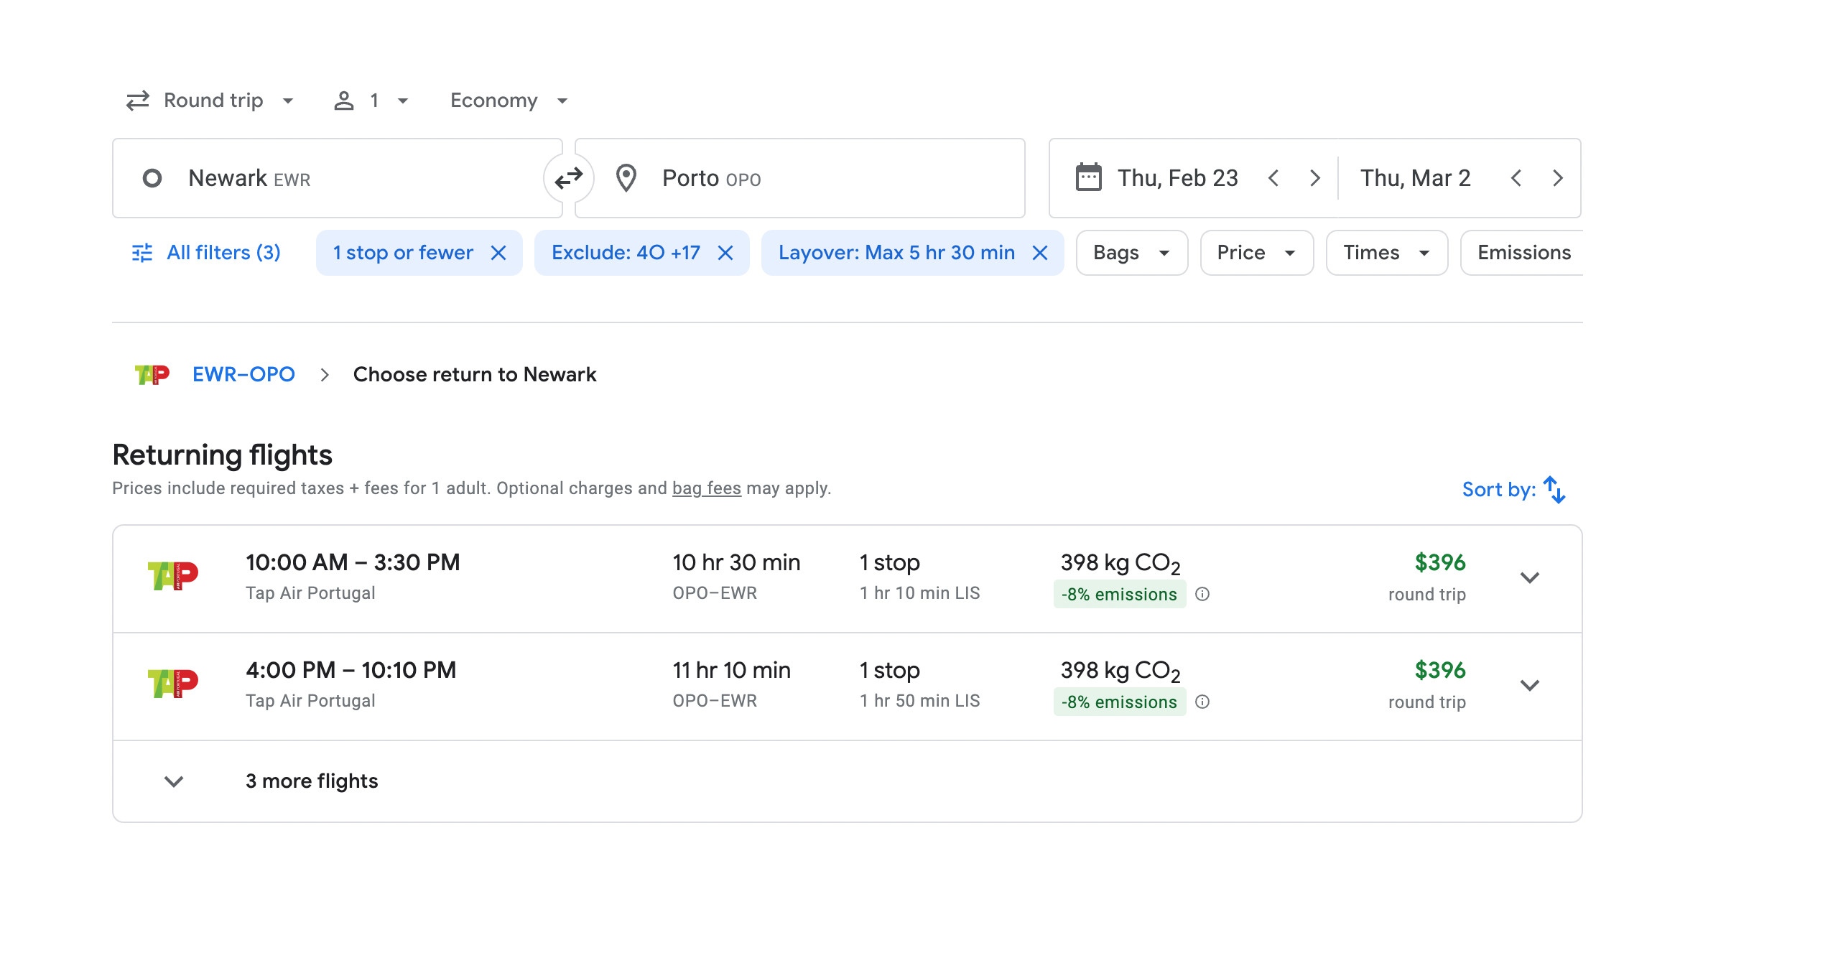Remove the 1 stop or fewer filter
Viewport: 1833px width, 958px height.
click(x=498, y=253)
